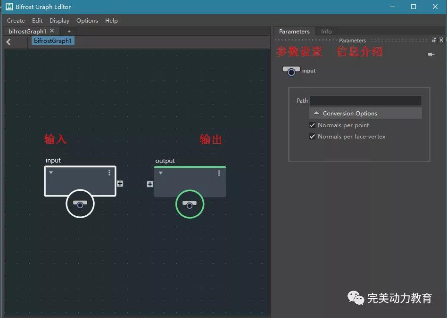Close the bifrostGraph1 tab
Viewport: 447px width, 318px height.
click(x=52, y=31)
